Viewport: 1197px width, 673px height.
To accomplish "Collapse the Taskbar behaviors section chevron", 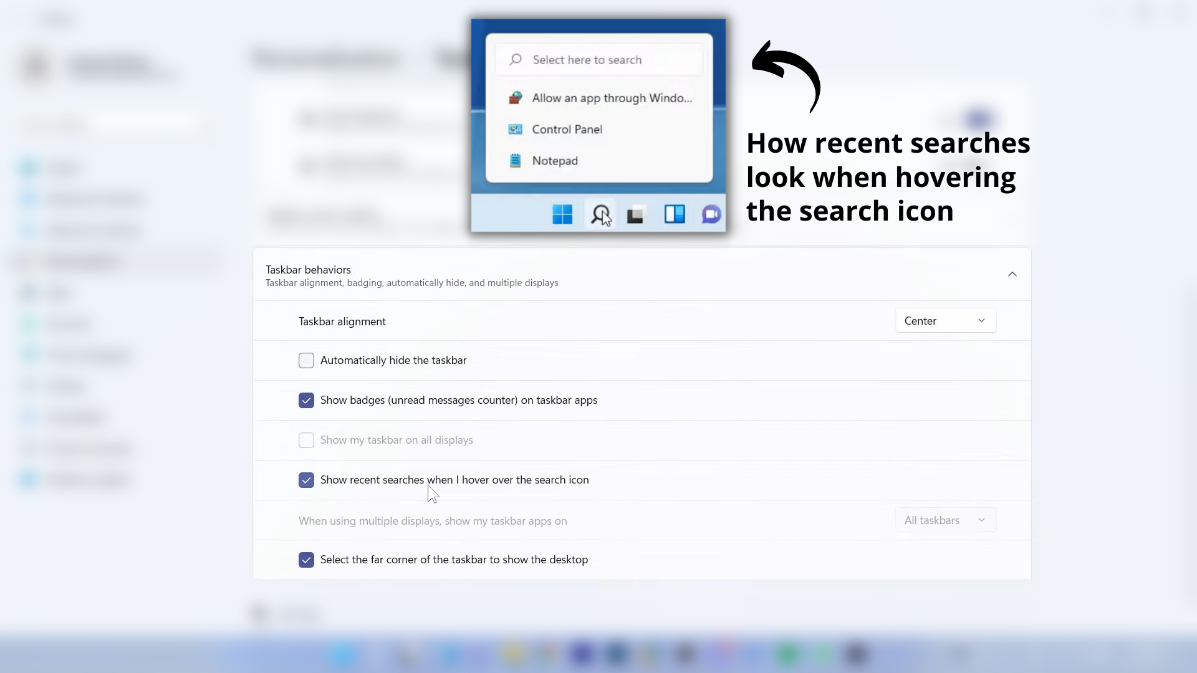I will pyautogui.click(x=1012, y=275).
